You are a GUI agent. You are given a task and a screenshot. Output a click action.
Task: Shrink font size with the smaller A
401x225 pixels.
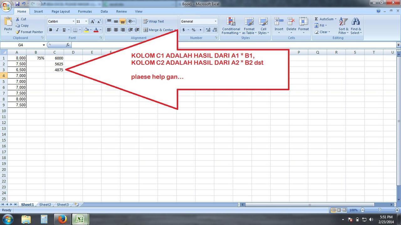click(99, 22)
